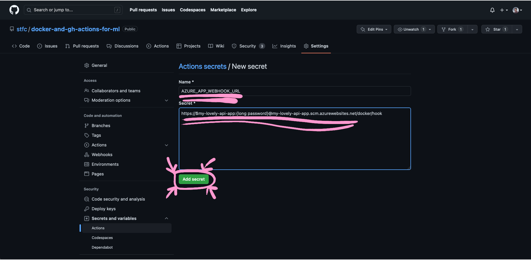The image size is (531, 260).
Task: Open the Deploy keys sidebar icon
Action: 87,209
